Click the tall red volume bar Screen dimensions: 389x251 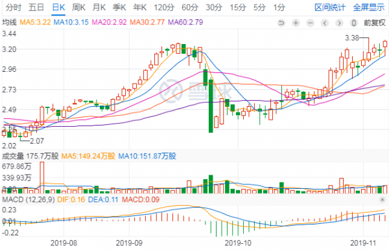42,177
